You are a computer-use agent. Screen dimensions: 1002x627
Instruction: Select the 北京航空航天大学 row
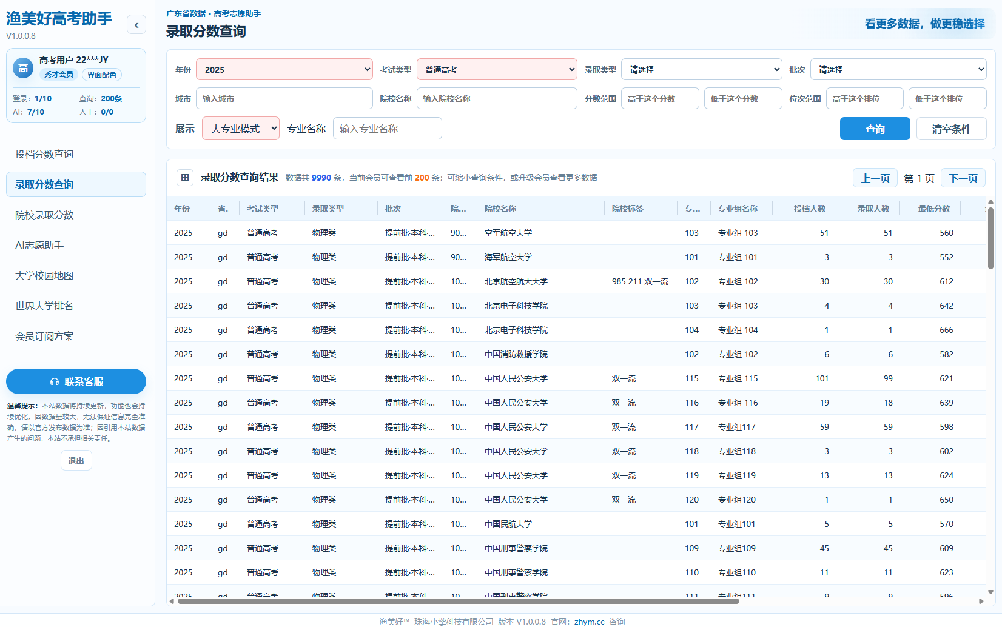[576, 281]
